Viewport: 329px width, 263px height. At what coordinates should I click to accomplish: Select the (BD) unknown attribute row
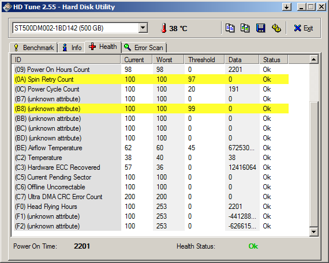click(x=151, y=138)
